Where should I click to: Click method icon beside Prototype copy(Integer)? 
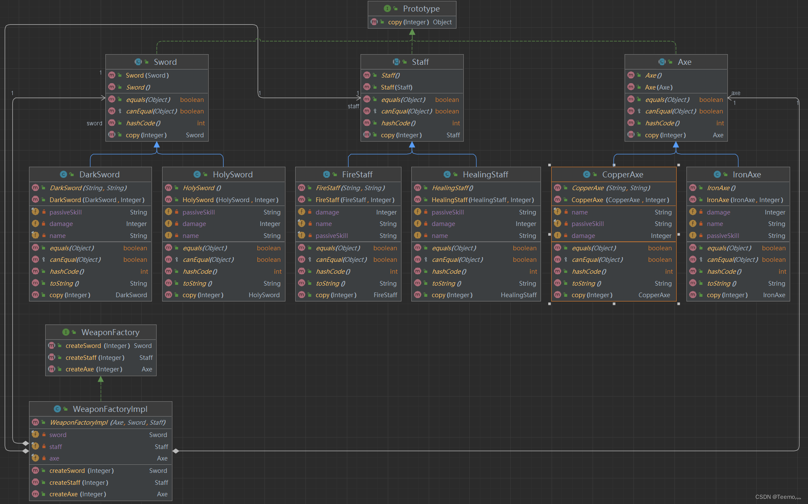(x=374, y=22)
